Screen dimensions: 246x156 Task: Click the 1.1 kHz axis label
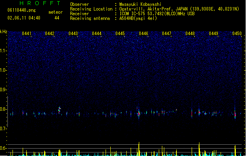tap(4, 51)
